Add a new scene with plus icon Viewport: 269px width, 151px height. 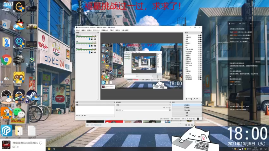77,115
